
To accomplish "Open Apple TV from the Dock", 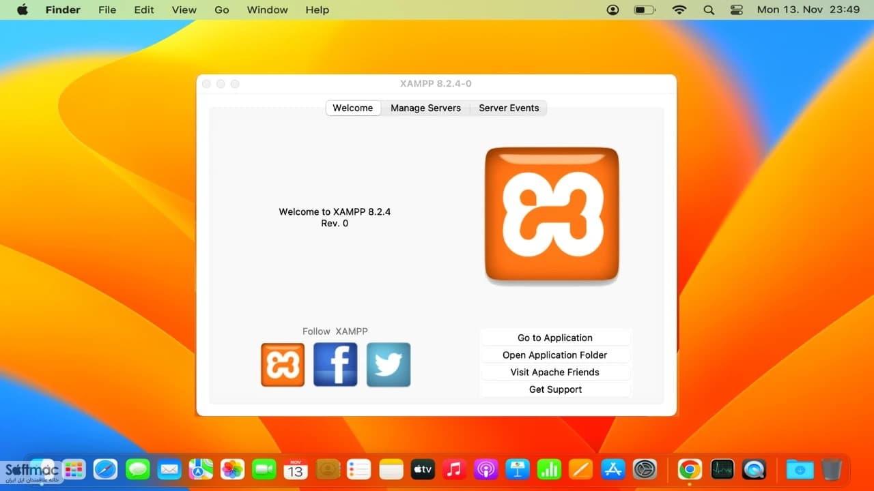I will pos(423,469).
